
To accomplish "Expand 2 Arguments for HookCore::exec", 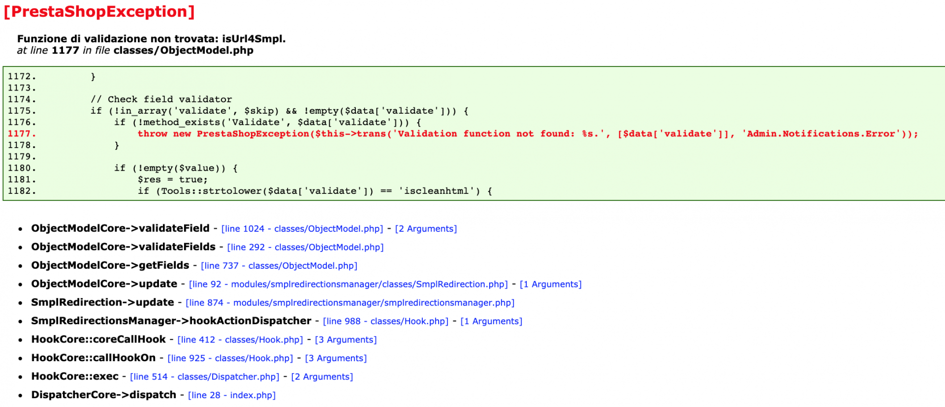I will pos(322,377).
